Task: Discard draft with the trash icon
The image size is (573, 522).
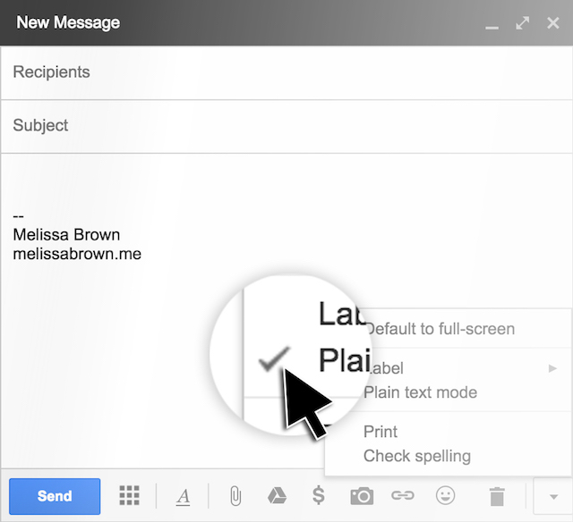Action: [x=498, y=496]
